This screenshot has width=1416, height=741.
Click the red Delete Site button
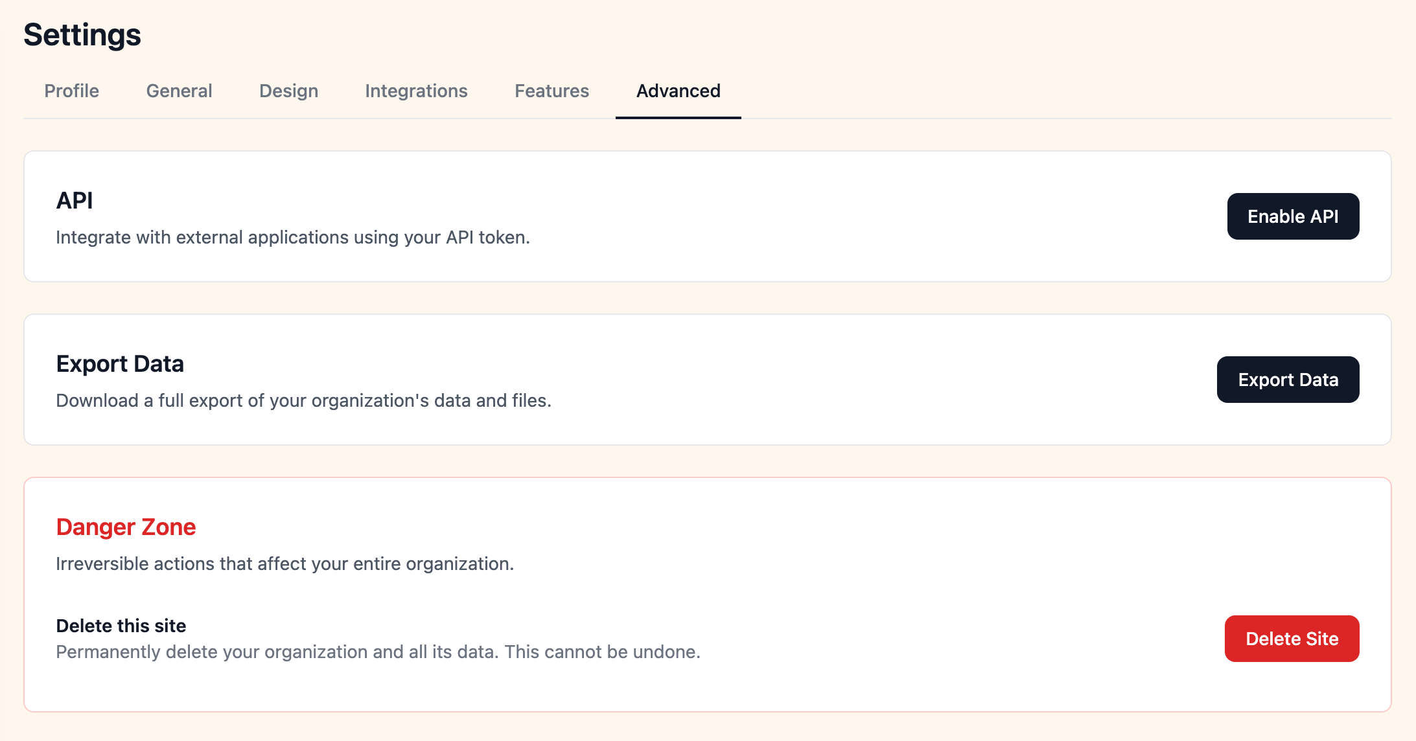pyautogui.click(x=1292, y=639)
